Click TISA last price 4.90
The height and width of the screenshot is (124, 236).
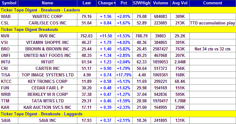[87, 75]
